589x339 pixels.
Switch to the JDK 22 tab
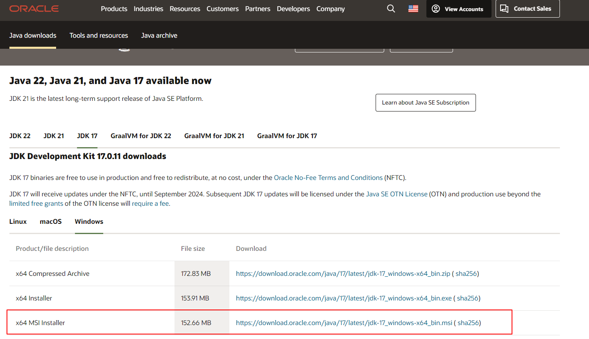[20, 136]
